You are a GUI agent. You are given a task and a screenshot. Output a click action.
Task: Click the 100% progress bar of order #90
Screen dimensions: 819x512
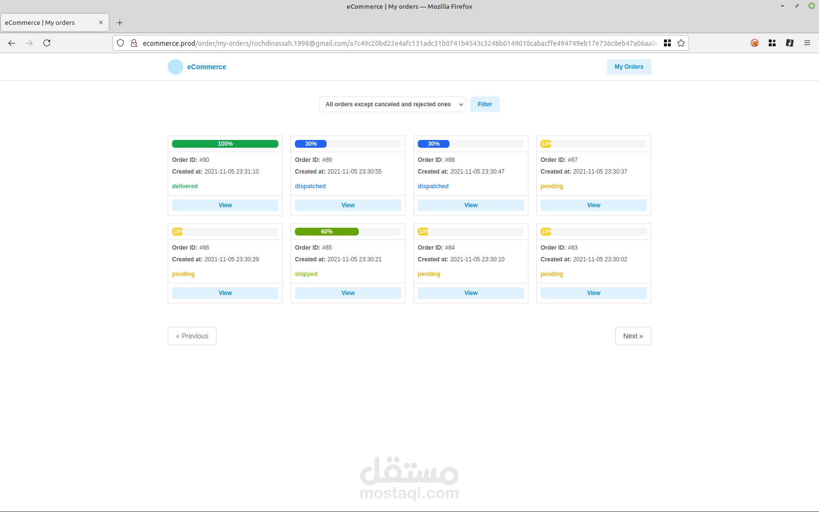click(x=225, y=144)
